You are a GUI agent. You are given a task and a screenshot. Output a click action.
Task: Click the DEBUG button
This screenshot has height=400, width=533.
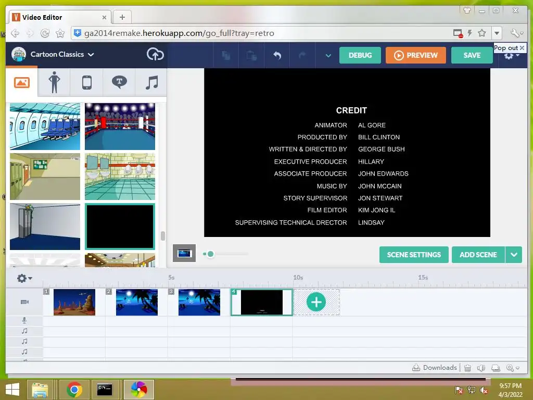click(x=360, y=55)
